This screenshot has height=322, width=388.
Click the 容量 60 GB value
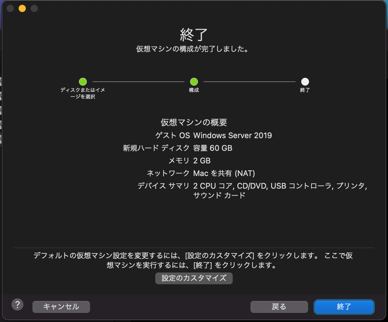point(213,148)
